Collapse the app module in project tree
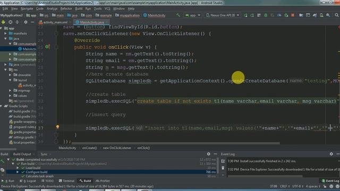The image size is (340, 191). click(2, 28)
